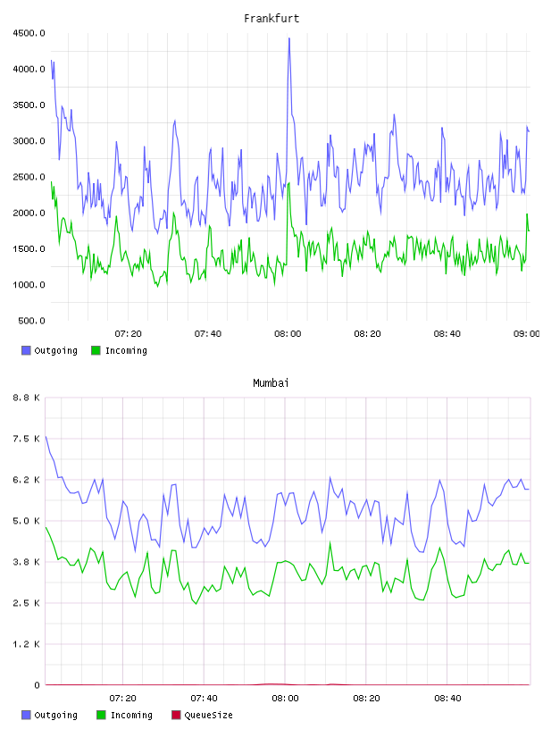Select the Incoming label in Mumbai legend
Image resolution: width=543 pixels, height=729 pixels.
131,716
